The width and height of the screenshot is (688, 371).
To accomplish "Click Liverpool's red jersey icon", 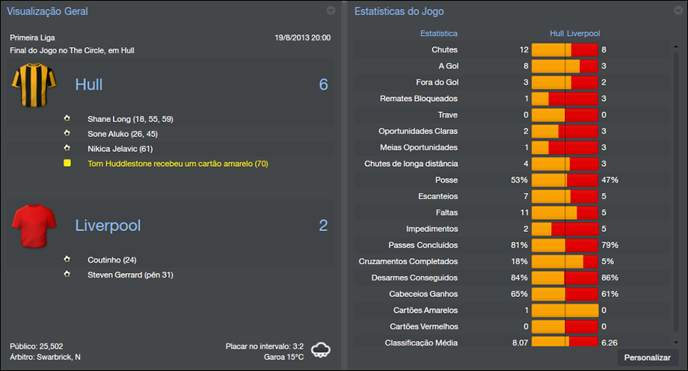I will pos(29,226).
